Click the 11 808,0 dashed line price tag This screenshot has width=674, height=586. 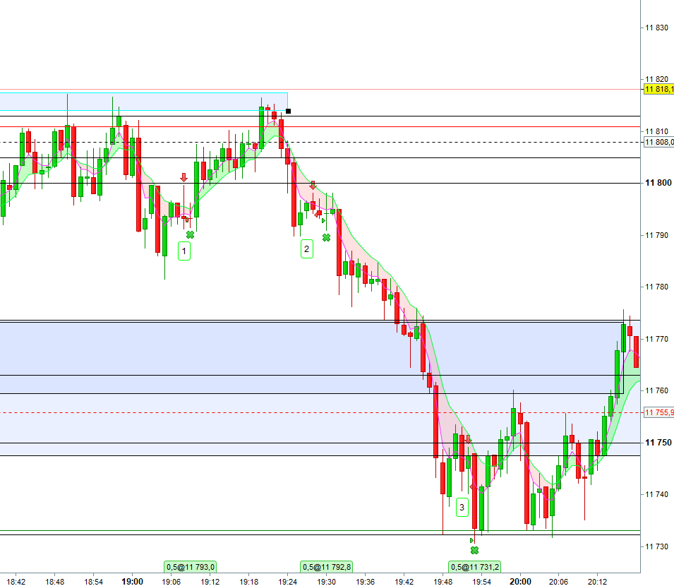click(x=659, y=142)
